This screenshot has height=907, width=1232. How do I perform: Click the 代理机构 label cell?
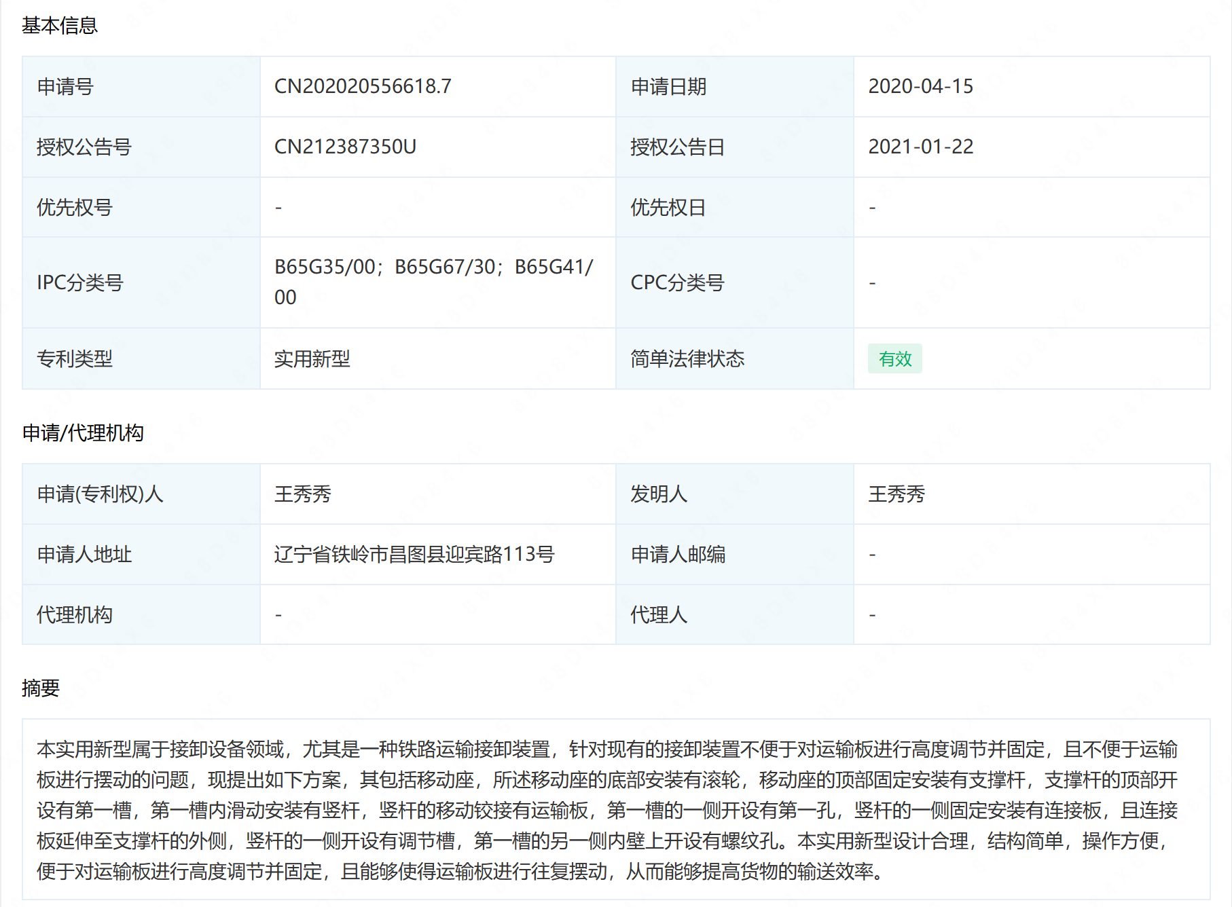click(x=141, y=614)
